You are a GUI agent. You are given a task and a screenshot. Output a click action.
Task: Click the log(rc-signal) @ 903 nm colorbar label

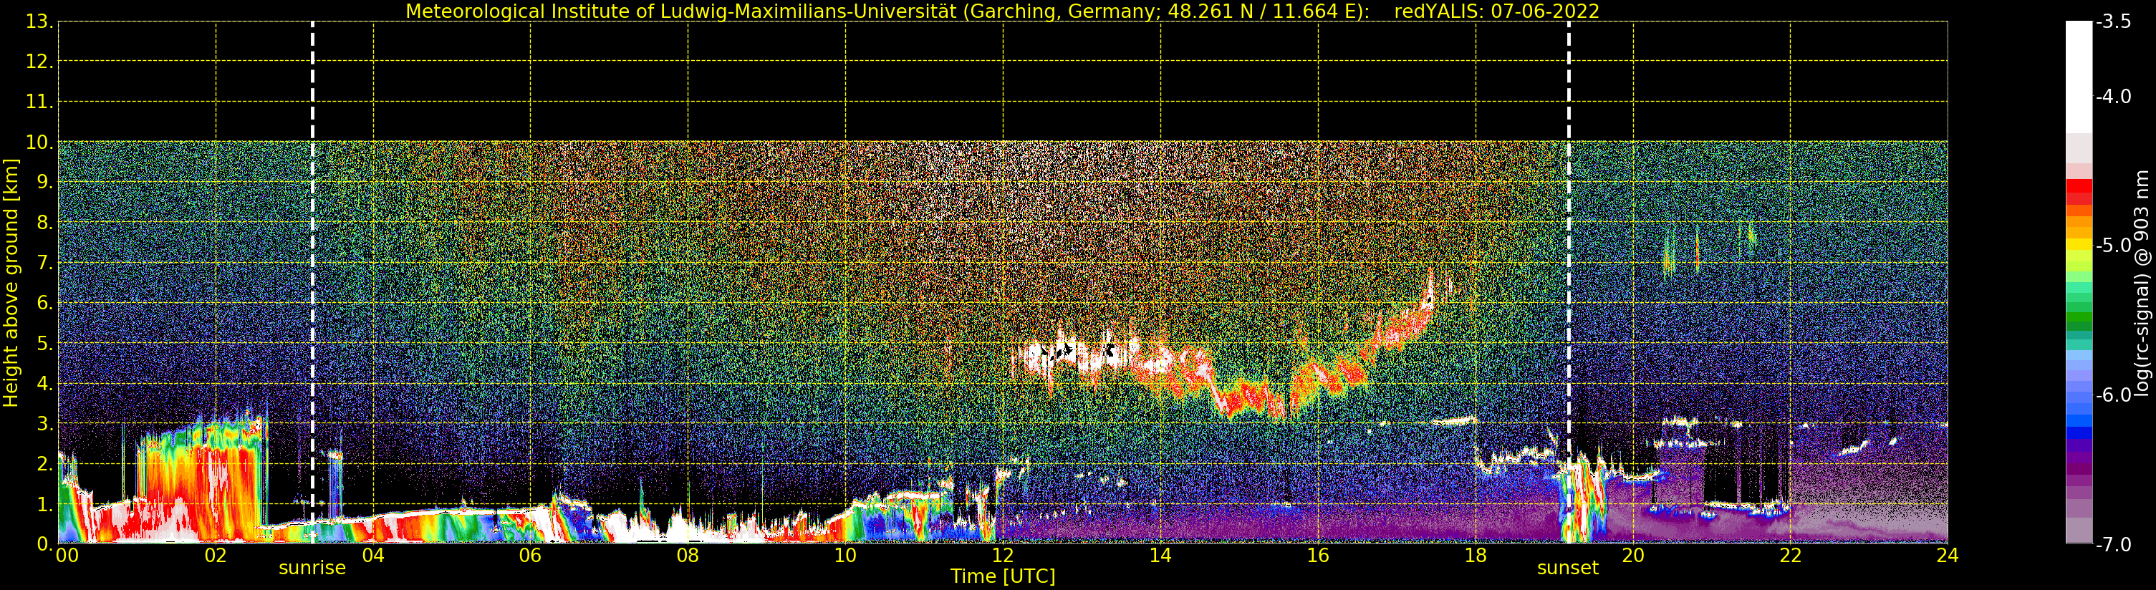[x=2142, y=283]
